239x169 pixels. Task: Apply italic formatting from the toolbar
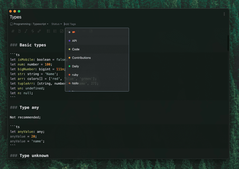pyautogui.click(x=26, y=31)
